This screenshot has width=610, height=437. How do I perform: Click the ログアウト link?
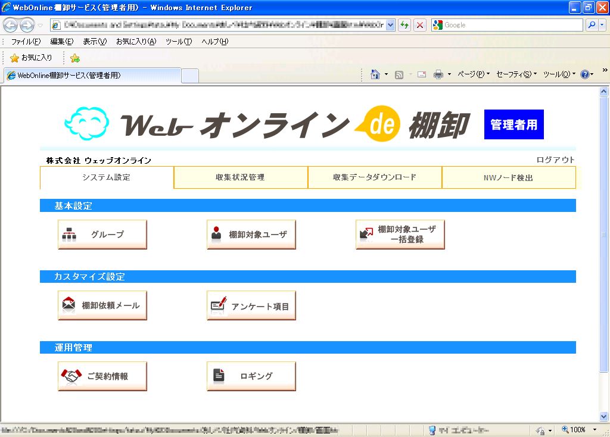tap(555, 160)
